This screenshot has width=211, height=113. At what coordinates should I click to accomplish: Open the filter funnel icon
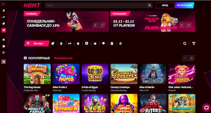(x=194, y=43)
